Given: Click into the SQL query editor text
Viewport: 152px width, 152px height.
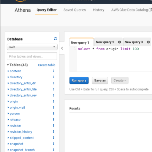Looking at the screenshot, I should [x=108, y=49].
